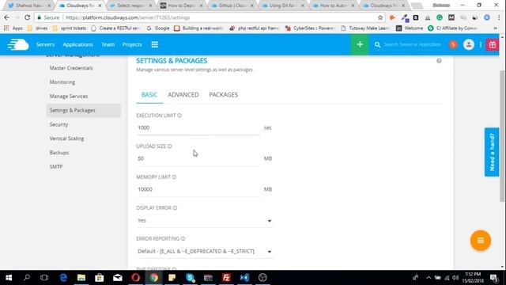The height and width of the screenshot is (285, 506).
Task: Click the pink gift icon
Action: coord(492,44)
